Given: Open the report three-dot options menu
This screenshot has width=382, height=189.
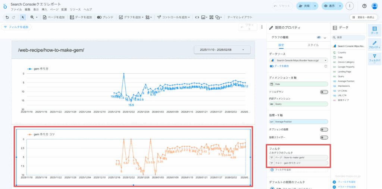Looking at the screenshot, I should (350, 6).
